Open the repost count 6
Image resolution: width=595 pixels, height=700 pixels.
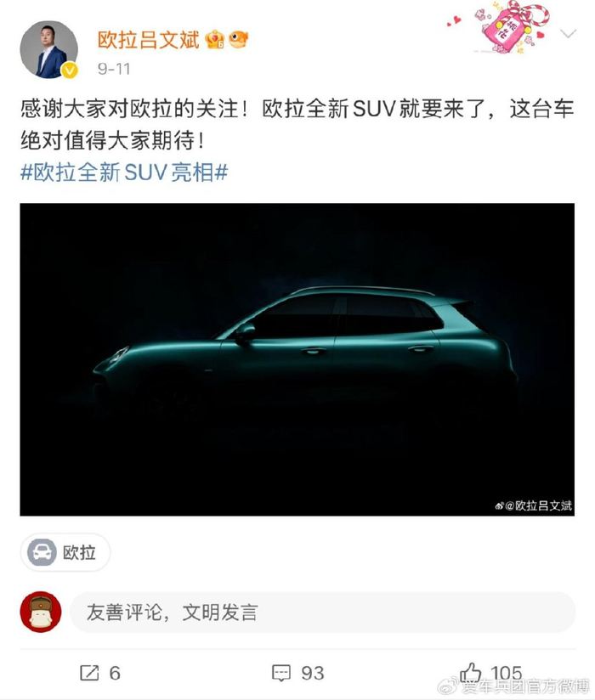[115, 673]
